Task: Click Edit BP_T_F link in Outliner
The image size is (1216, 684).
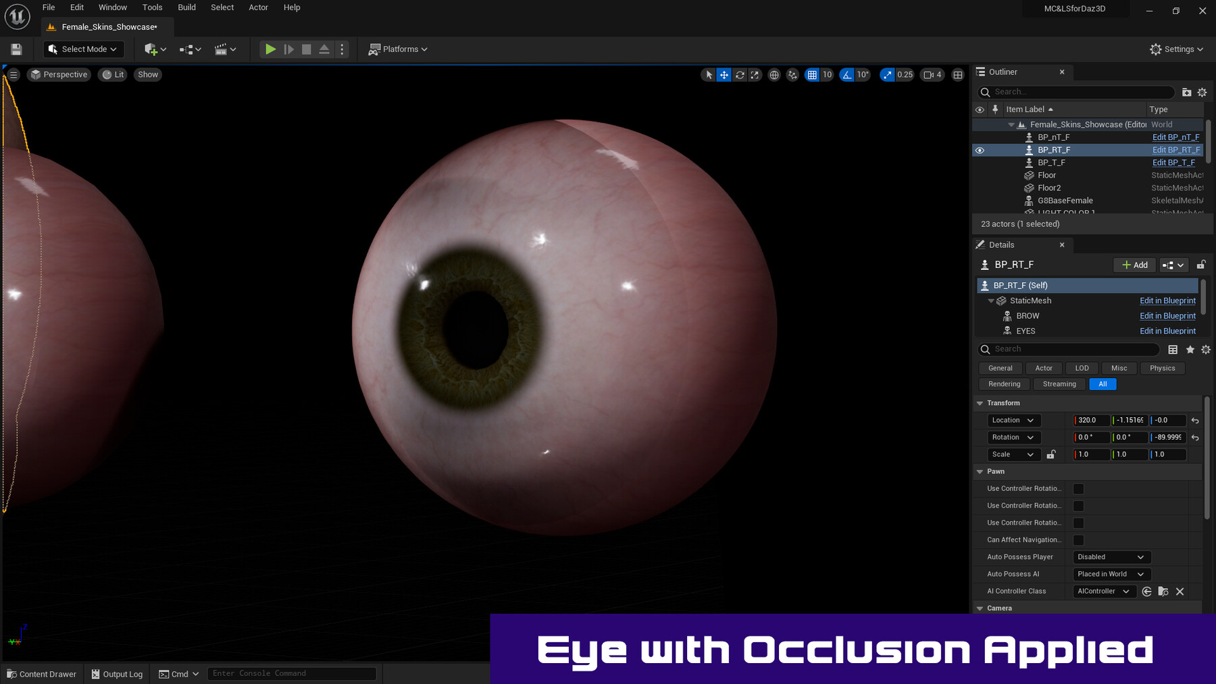Action: tap(1172, 162)
